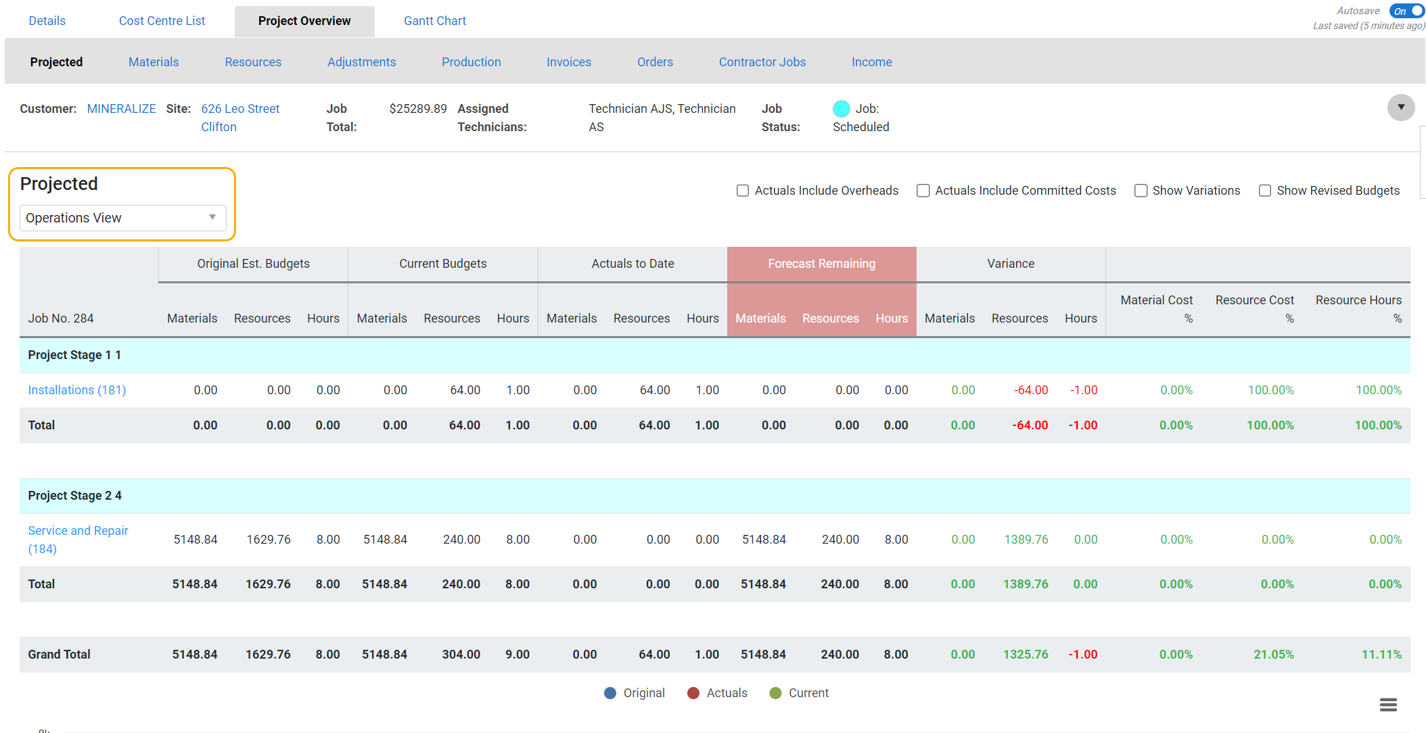The height and width of the screenshot is (733, 1426).
Task: Click the cyan job status circle
Action: pyautogui.click(x=841, y=109)
